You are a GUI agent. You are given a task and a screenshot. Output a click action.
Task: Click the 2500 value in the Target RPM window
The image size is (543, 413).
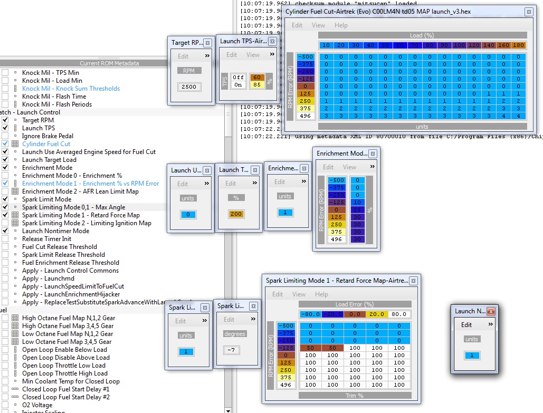pos(189,87)
